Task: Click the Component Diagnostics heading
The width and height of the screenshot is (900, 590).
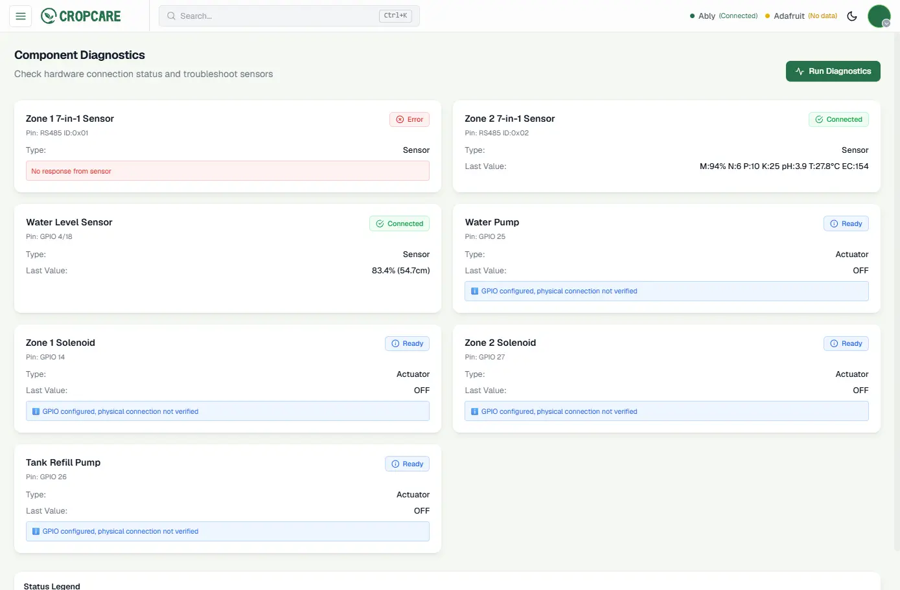Action: 80,55
